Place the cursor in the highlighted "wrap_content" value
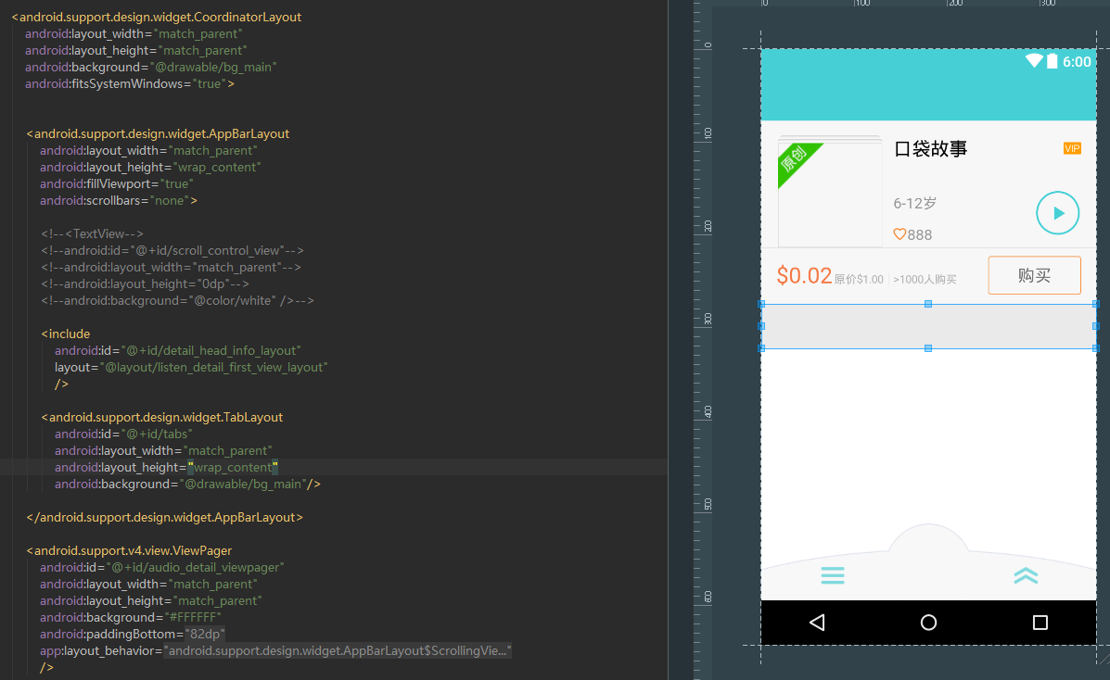 click(x=233, y=468)
